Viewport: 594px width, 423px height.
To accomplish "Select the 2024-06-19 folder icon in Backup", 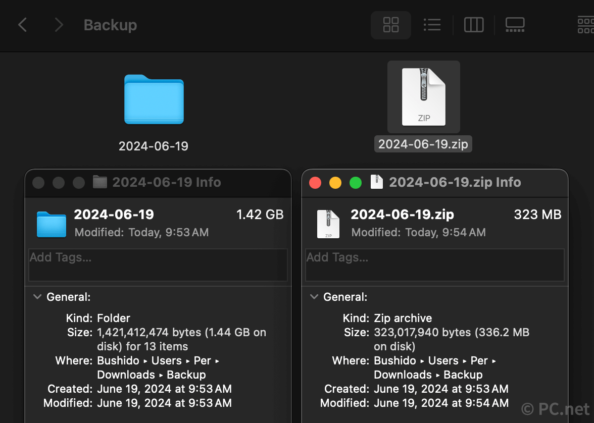I will 154,99.
